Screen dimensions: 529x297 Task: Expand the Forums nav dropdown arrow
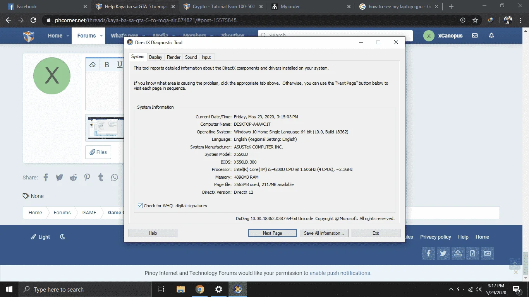(101, 36)
